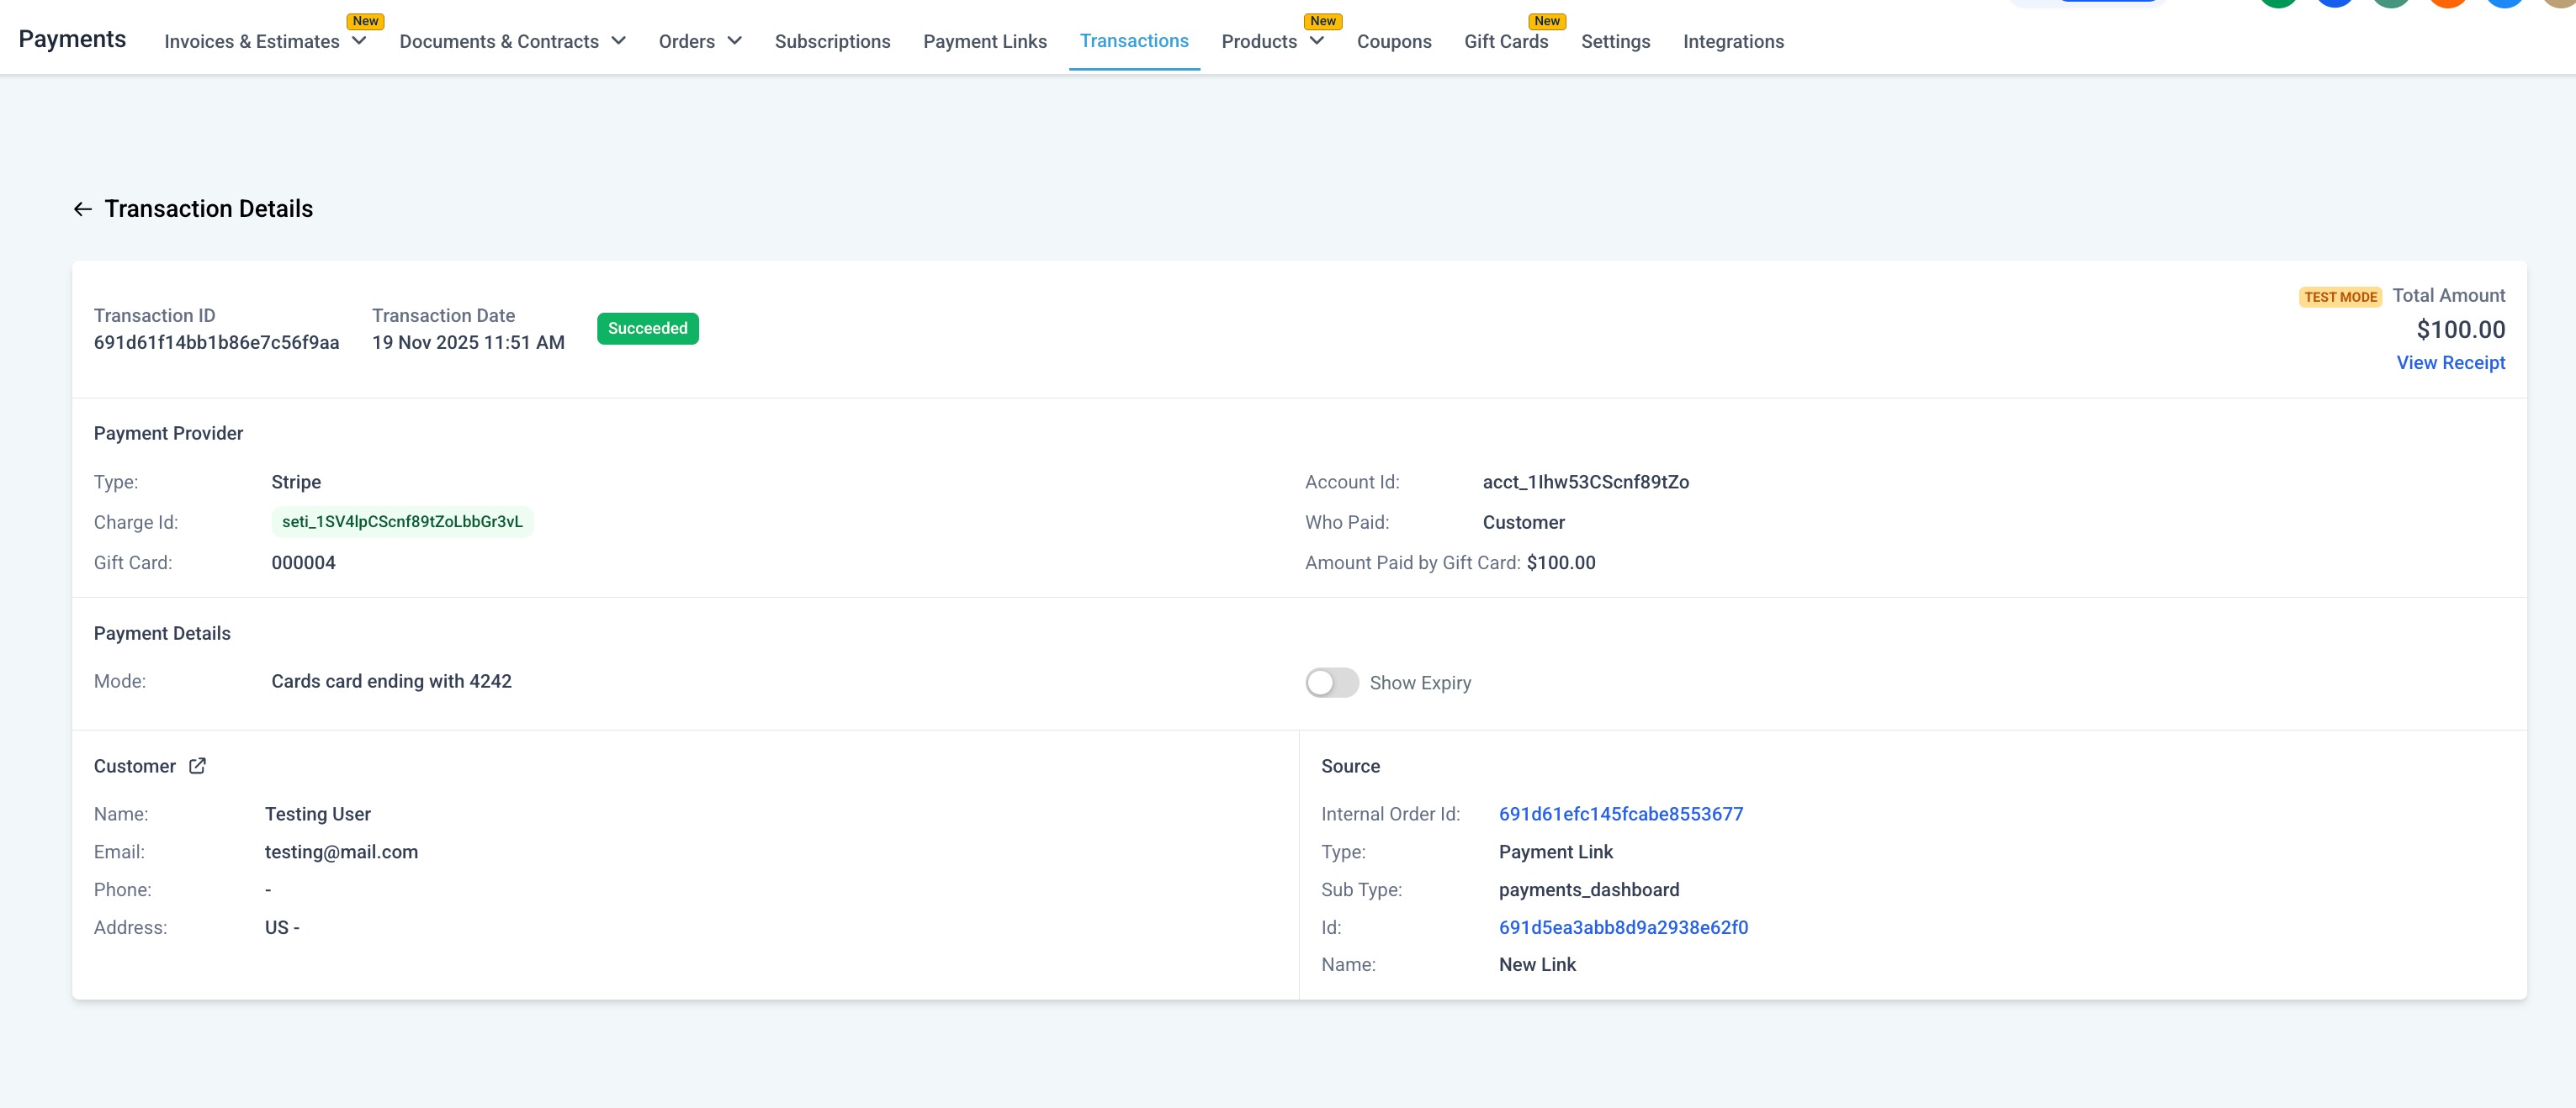Select the Transactions tab
Image resolution: width=2576 pixels, height=1108 pixels.
[1133, 41]
